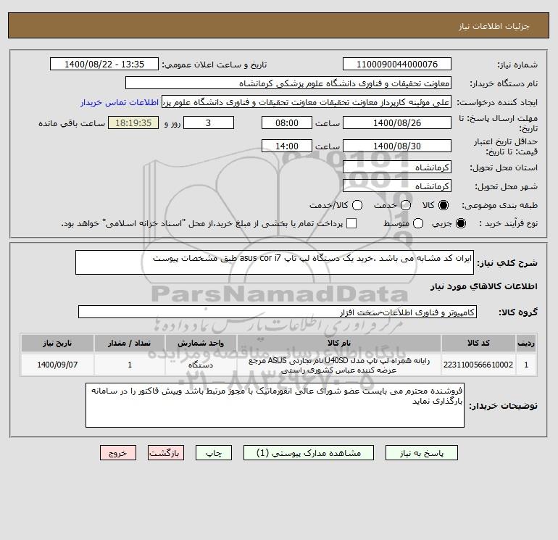Toggle اسناد خزانه اسلامی payment checkbox
The width and height of the screenshot is (558, 540).
[351, 223]
